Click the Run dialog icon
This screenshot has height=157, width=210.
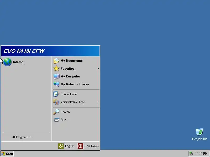pyautogui.click(x=56, y=120)
